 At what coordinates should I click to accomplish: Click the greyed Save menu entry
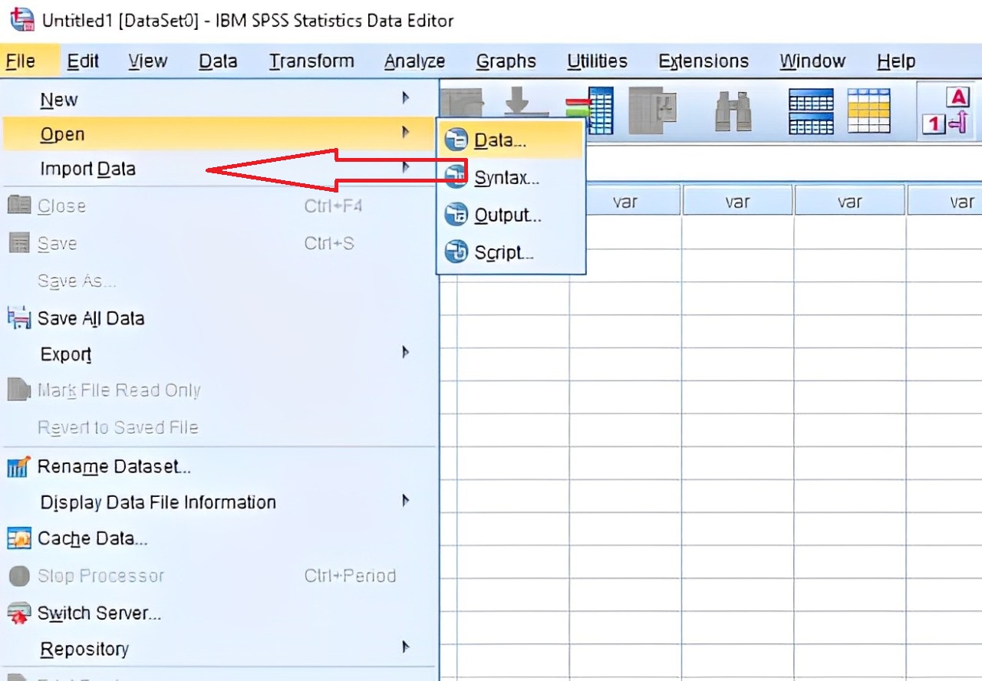pos(219,243)
